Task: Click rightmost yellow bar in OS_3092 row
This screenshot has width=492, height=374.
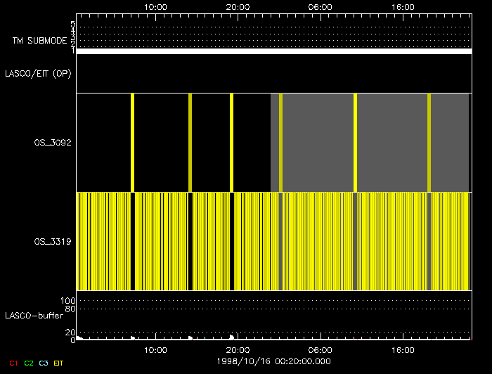Action: 429,142
